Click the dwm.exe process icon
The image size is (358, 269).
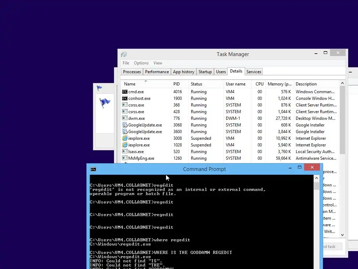click(x=125, y=118)
